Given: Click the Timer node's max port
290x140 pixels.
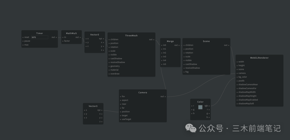Looking at the screenshot, I should point(23,45).
